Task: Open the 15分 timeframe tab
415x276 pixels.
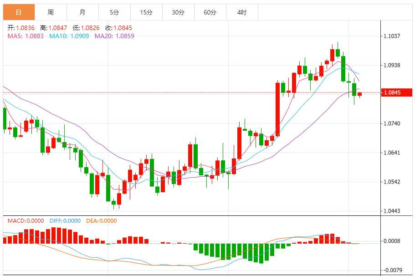Action: pos(146,12)
